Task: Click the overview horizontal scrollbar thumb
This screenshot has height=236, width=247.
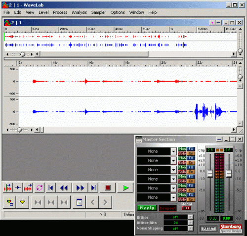Action: [x=94, y=54]
